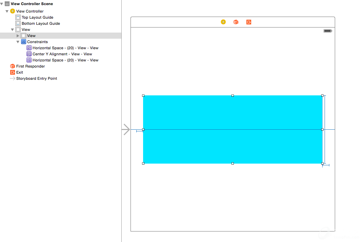Image resolution: width=363 pixels, height=242 pixels.
Task: Click the battery icon in simulated status bar
Action: (328, 31)
